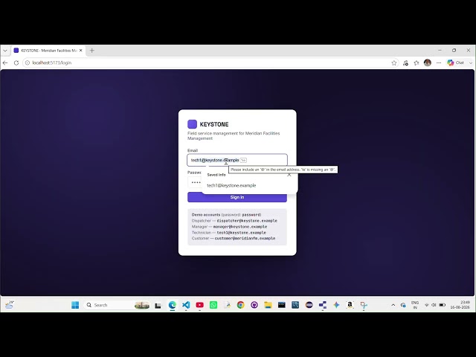Viewport: 476px width, 357px height.
Task: Open the browser extensions icon
Action: pos(405,62)
